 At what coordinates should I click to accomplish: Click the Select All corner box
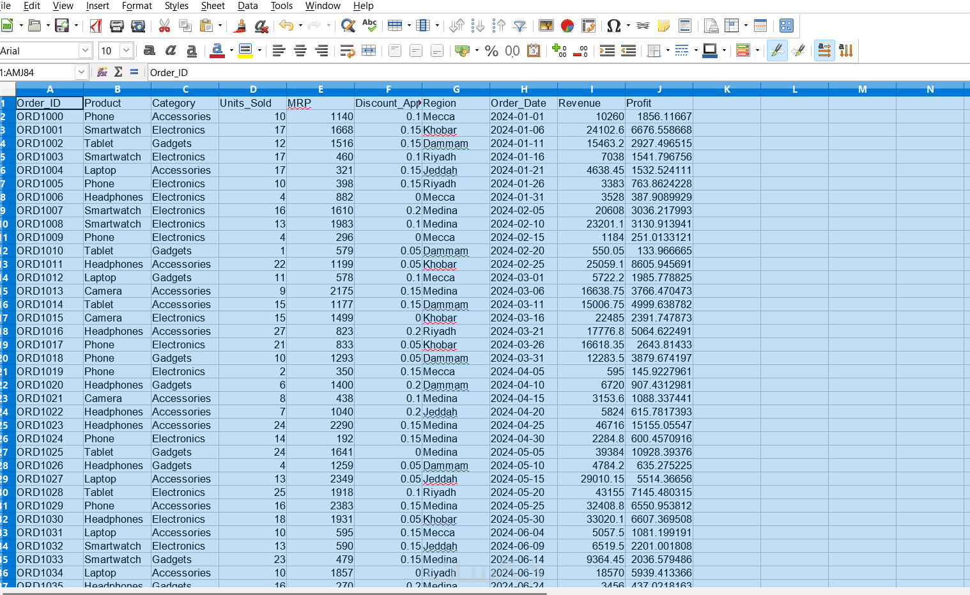click(8, 89)
